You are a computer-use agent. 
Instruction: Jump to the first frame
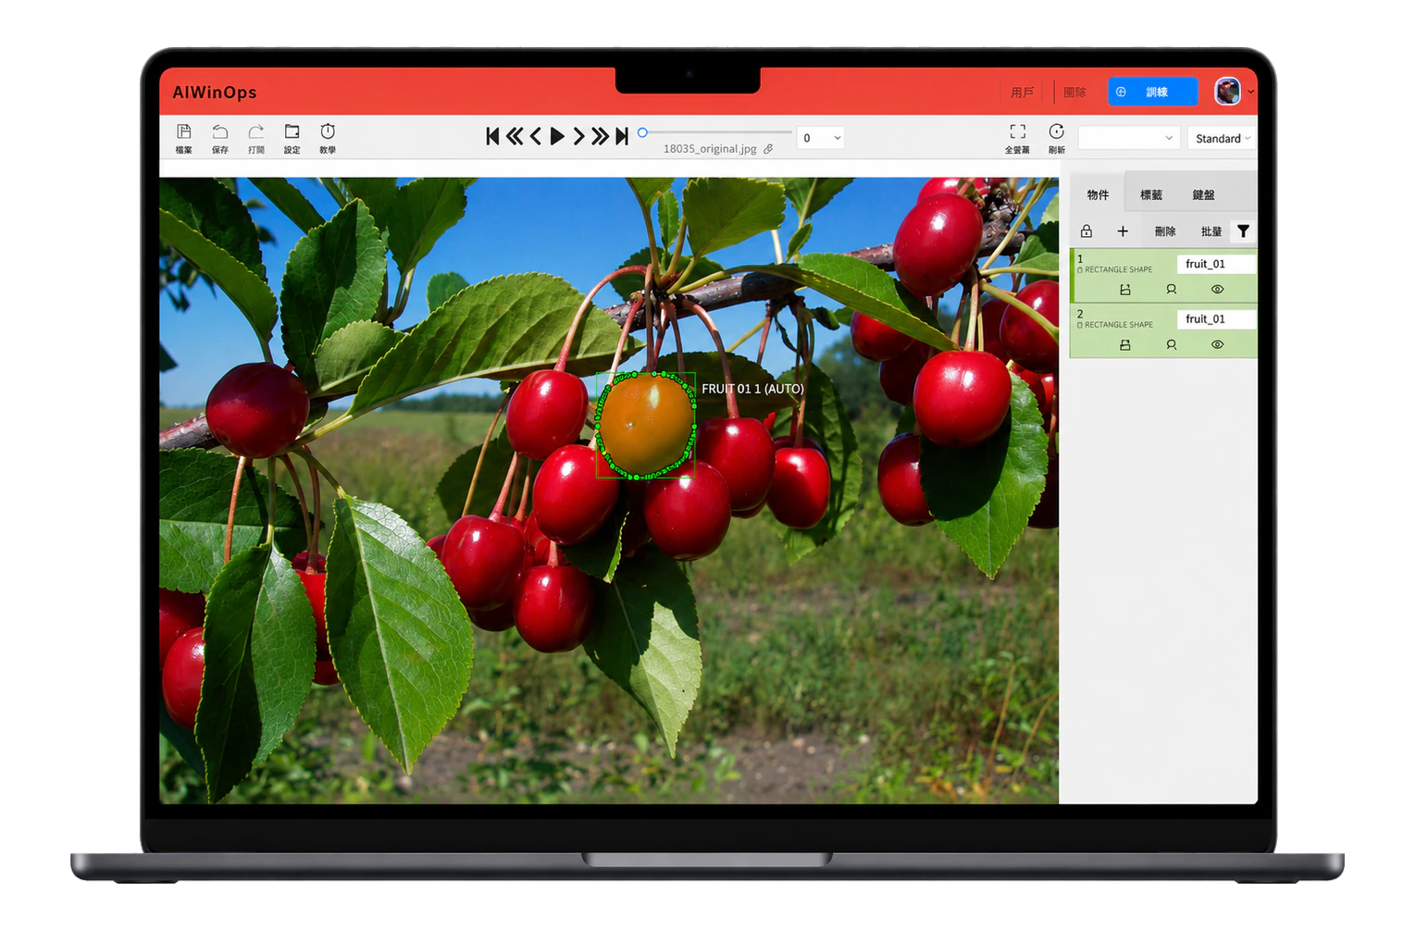point(492,137)
